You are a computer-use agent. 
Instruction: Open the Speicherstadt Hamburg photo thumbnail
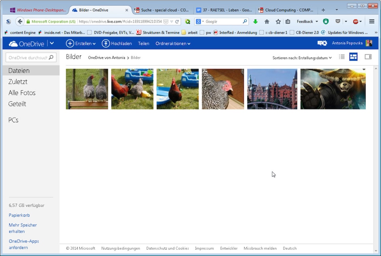click(x=272, y=88)
